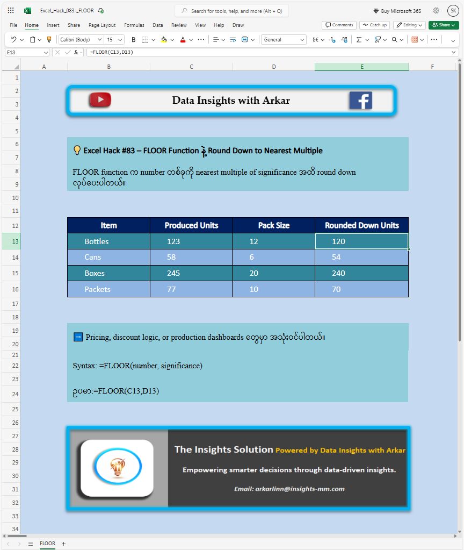Open the font name dropdown Calibri (Body)

81,40
